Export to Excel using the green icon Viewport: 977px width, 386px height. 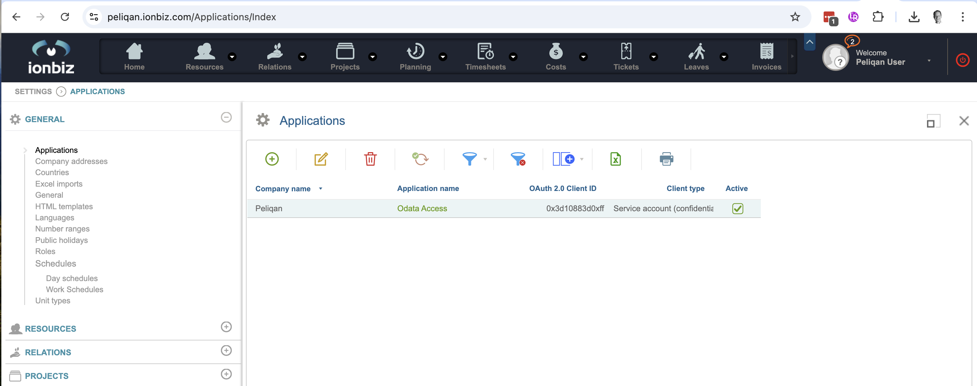[616, 159]
